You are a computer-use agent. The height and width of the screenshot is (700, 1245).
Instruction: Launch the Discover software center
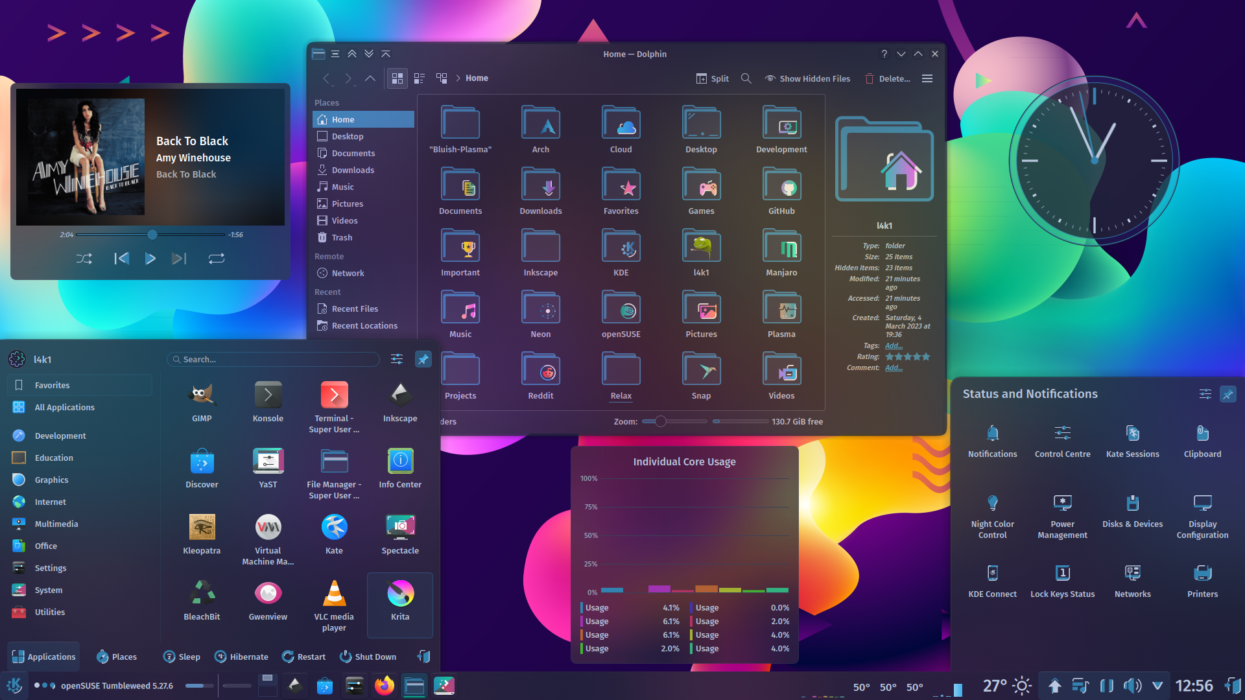click(x=202, y=468)
